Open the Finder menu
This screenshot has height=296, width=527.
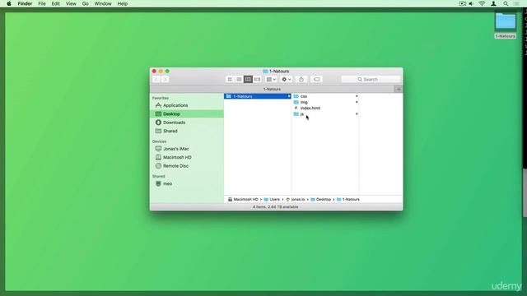pyautogui.click(x=25, y=3)
